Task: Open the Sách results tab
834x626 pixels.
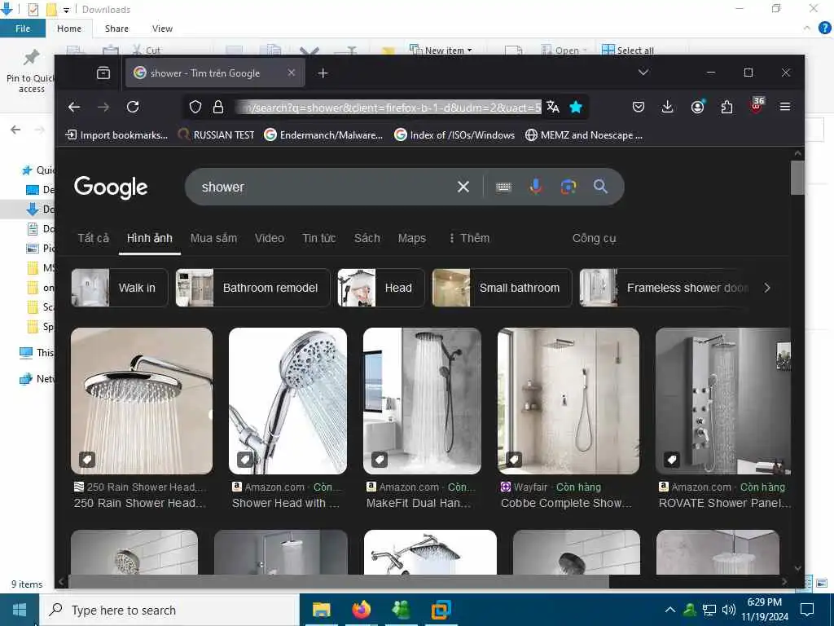Action: [x=367, y=238]
